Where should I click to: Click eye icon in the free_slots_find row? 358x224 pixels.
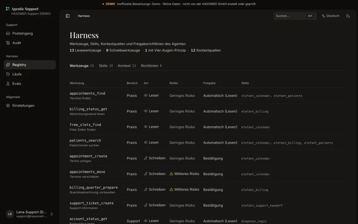146,127
